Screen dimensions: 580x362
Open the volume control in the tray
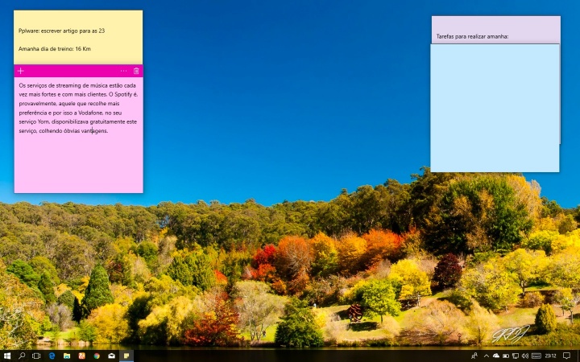tap(525, 355)
